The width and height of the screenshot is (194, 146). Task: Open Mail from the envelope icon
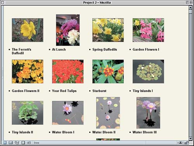10,142
